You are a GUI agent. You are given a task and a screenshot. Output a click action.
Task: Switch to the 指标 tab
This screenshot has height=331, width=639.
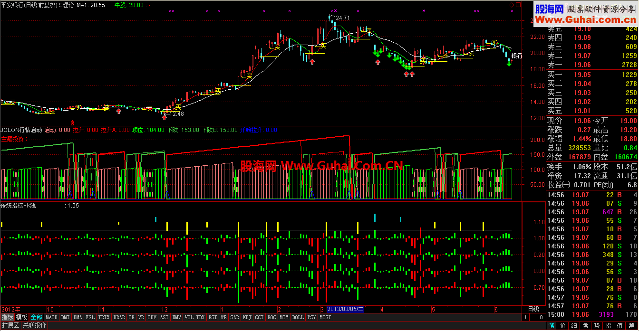(7, 317)
